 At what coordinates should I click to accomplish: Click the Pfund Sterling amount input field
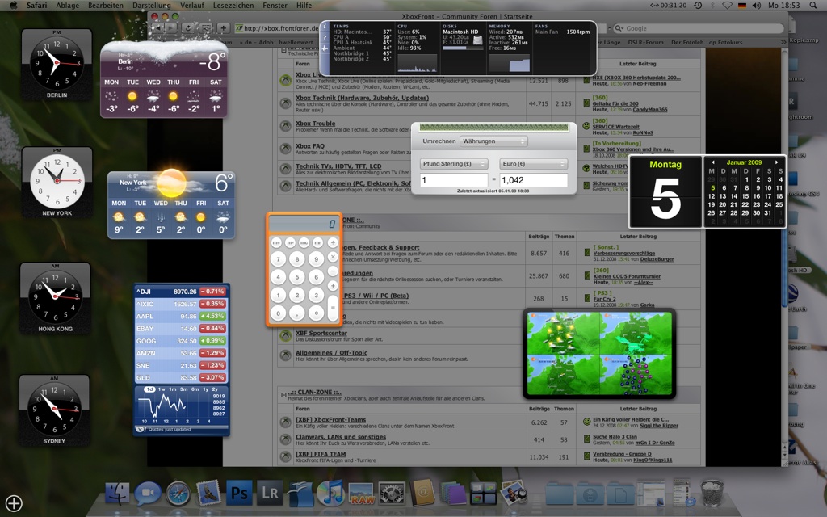(x=454, y=181)
